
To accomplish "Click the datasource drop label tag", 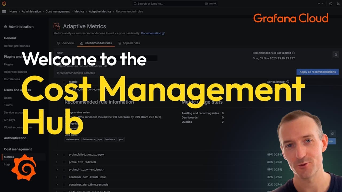I will coord(72,139).
